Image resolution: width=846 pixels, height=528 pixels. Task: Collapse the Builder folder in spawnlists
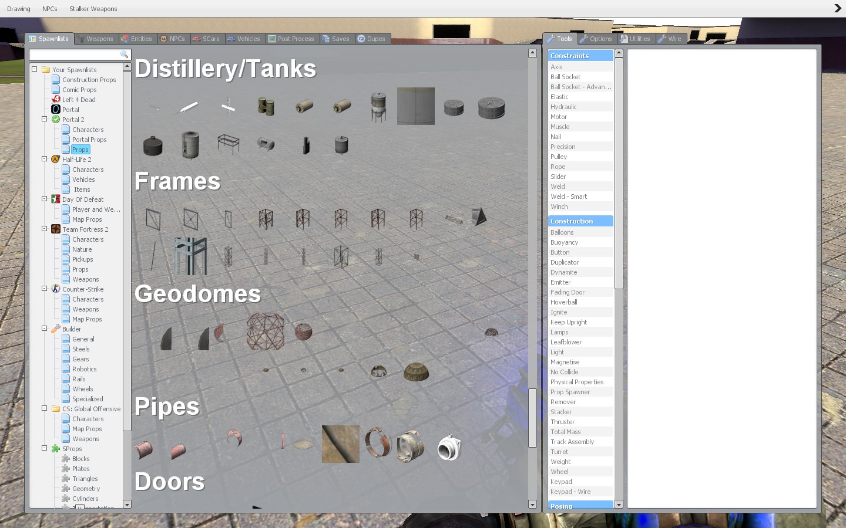point(44,329)
